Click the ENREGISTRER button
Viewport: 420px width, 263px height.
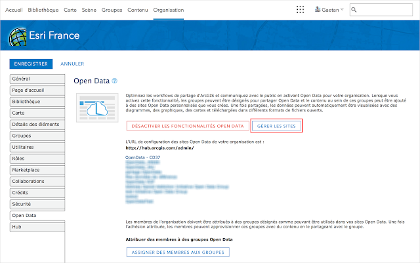tap(31, 64)
